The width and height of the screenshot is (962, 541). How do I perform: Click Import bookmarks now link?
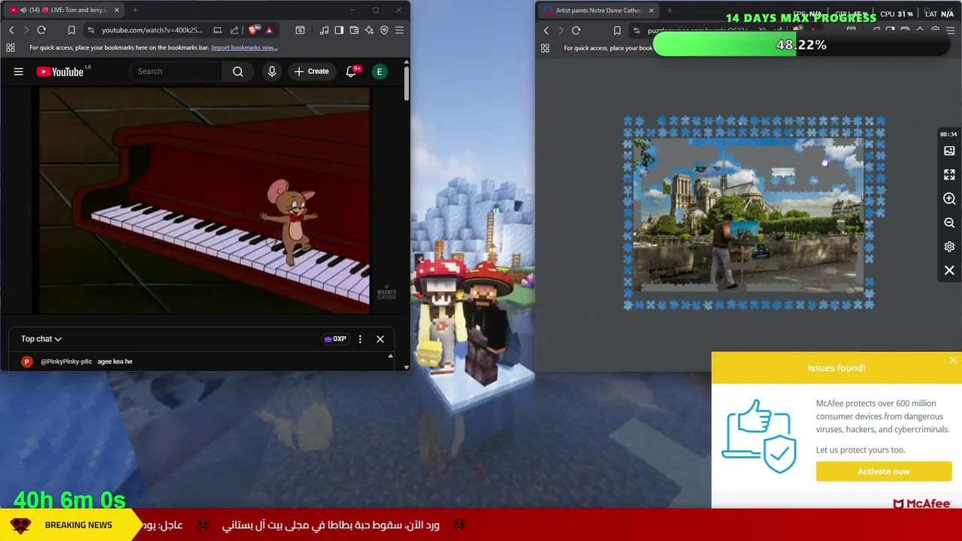(244, 47)
